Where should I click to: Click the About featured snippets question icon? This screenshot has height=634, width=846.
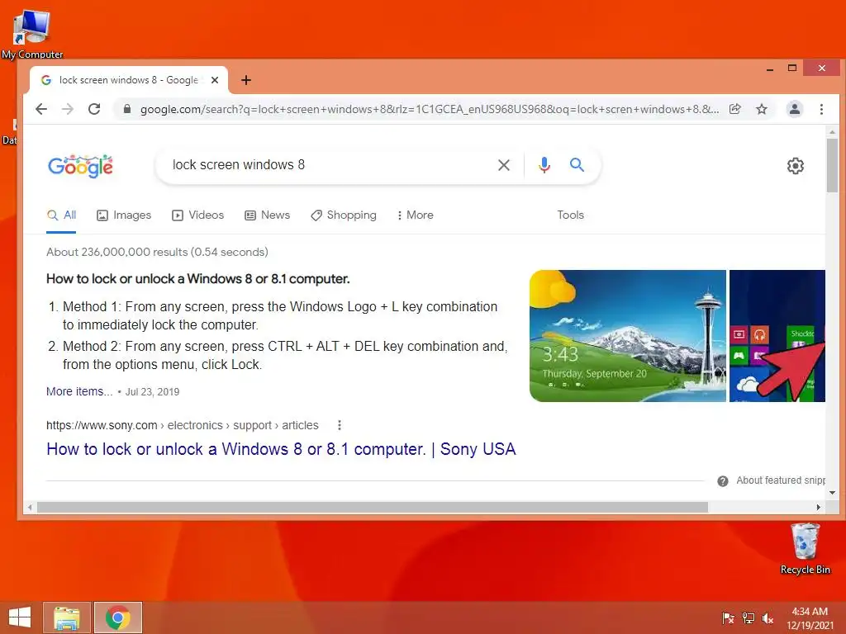coord(723,481)
